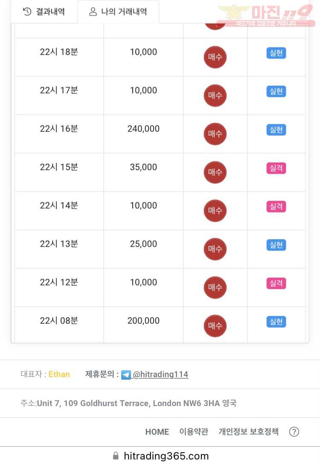Click the 실현 badge for 22시 17분

click(276, 91)
